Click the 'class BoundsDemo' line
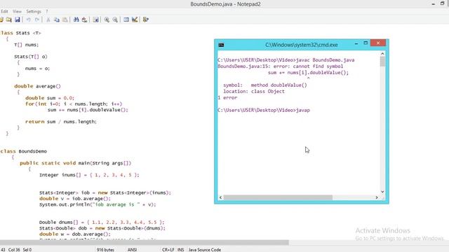Screen dimensions: 449x252 tap(23, 151)
